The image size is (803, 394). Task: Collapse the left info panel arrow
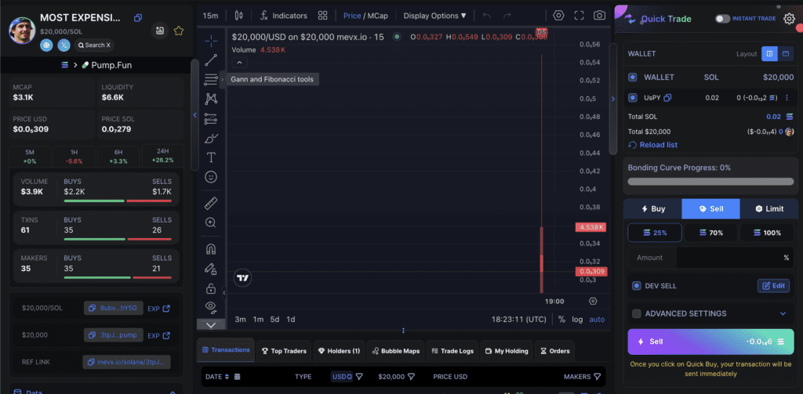point(194,115)
